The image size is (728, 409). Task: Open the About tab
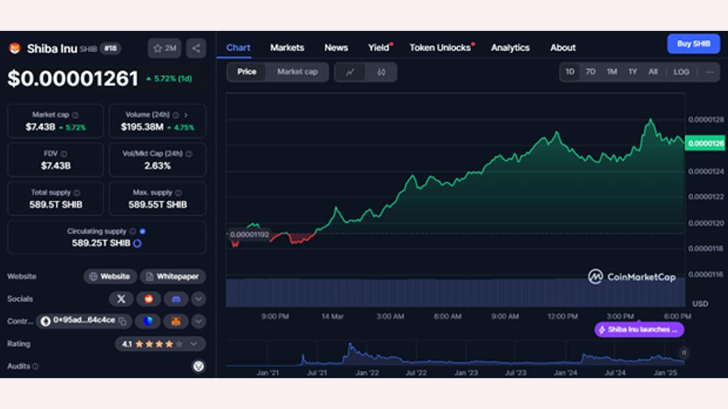pos(563,48)
